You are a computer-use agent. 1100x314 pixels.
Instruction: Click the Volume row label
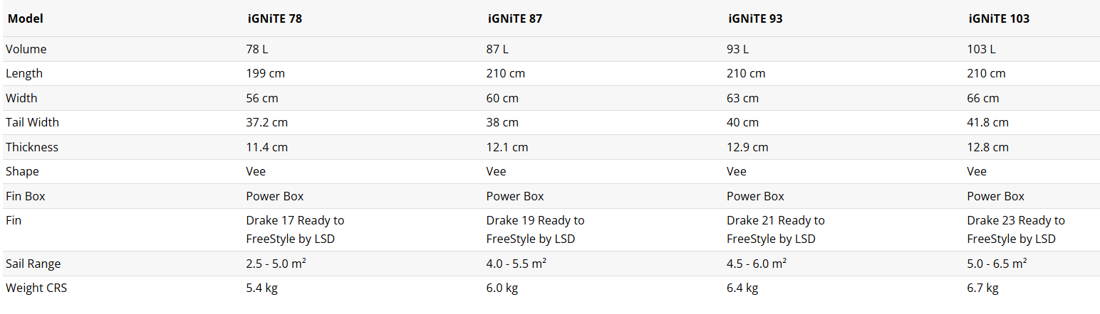[x=26, y=49]
